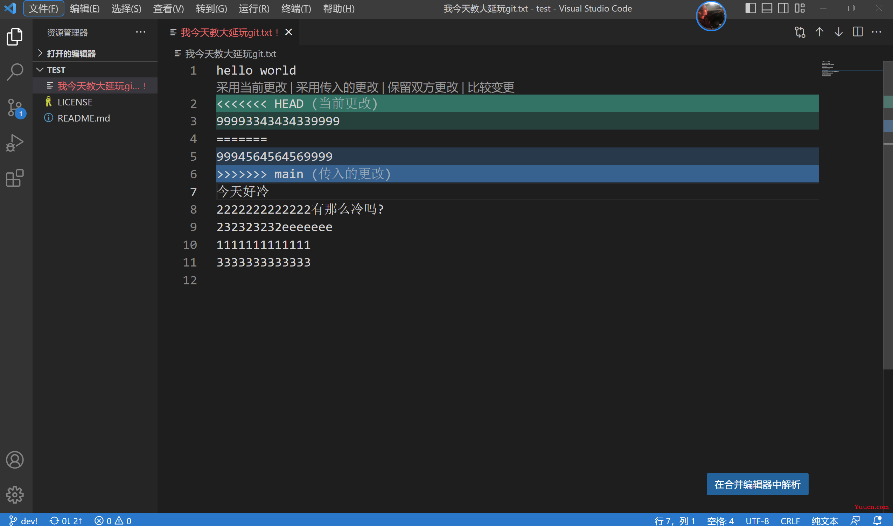Go to next change arrow down

coord(838,32)
